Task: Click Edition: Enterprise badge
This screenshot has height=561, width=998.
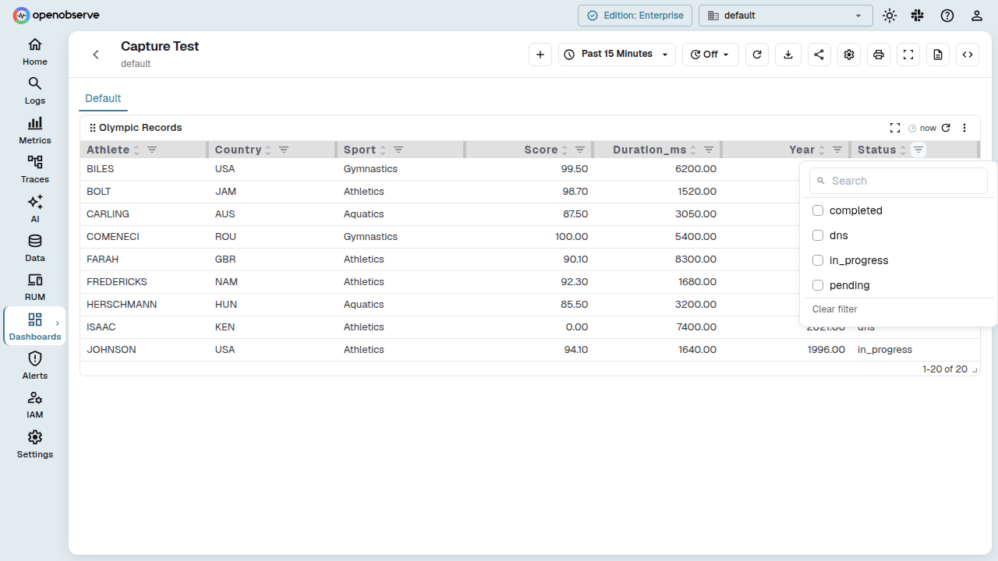Action: [x=635, y=16]
